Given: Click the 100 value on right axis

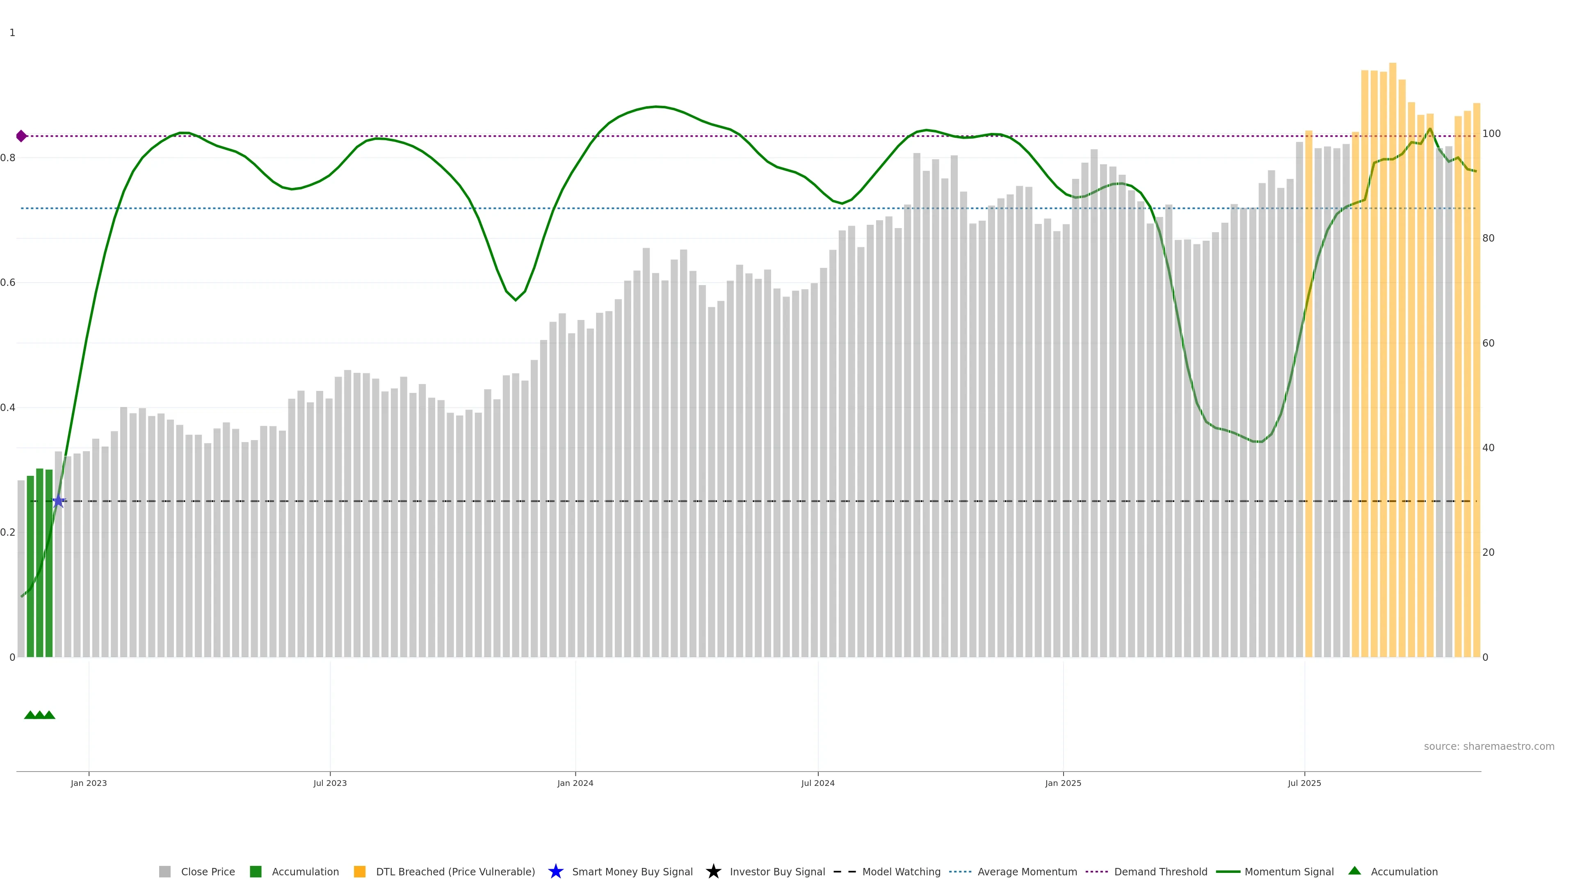Looking at the screenshot, I should (1491, 133).
